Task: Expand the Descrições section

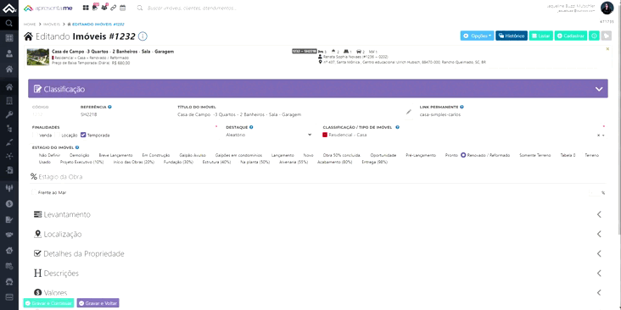Action: (x=316, y=274)
